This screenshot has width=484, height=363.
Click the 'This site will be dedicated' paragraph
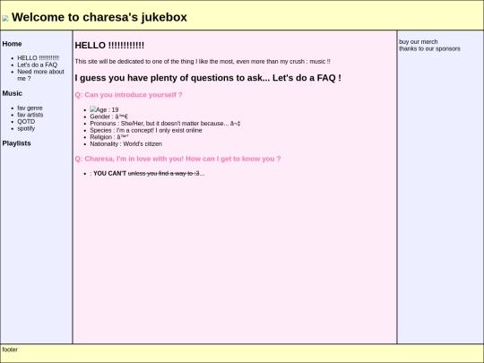tap(203, 62)
